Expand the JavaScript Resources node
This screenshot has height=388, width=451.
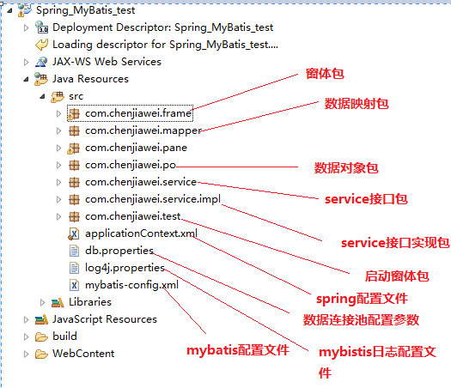pos(26,319)
